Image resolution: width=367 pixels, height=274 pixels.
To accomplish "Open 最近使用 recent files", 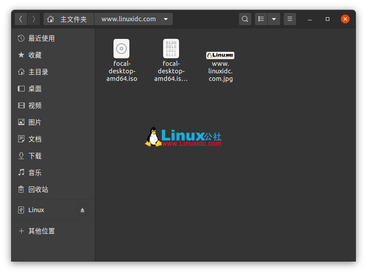I will tap(41, 38).
